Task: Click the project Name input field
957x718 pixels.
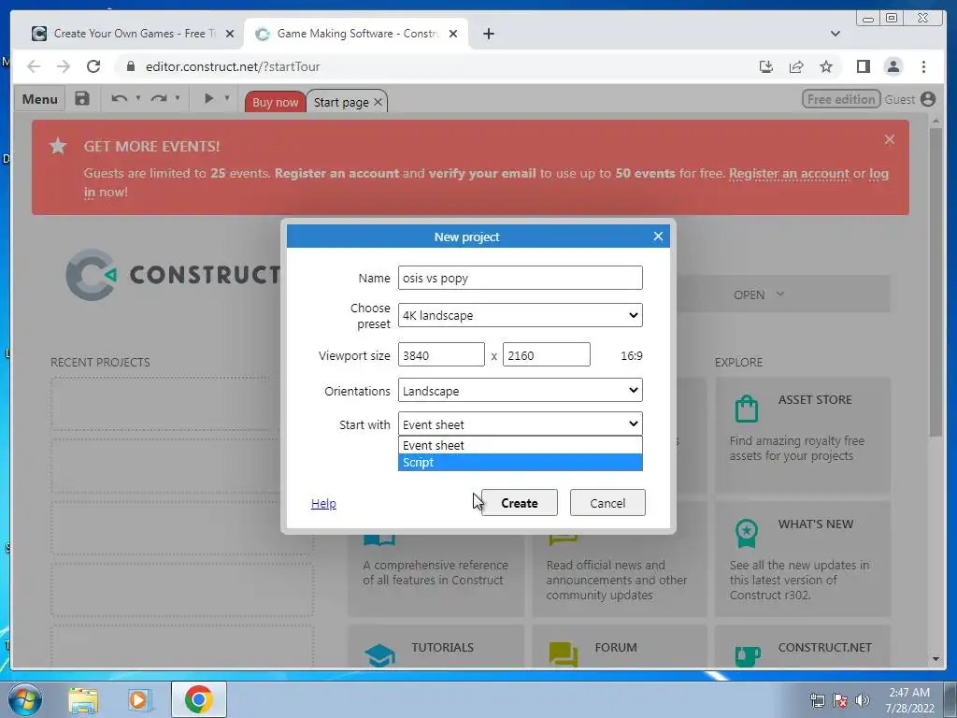Action: [520, 278]
